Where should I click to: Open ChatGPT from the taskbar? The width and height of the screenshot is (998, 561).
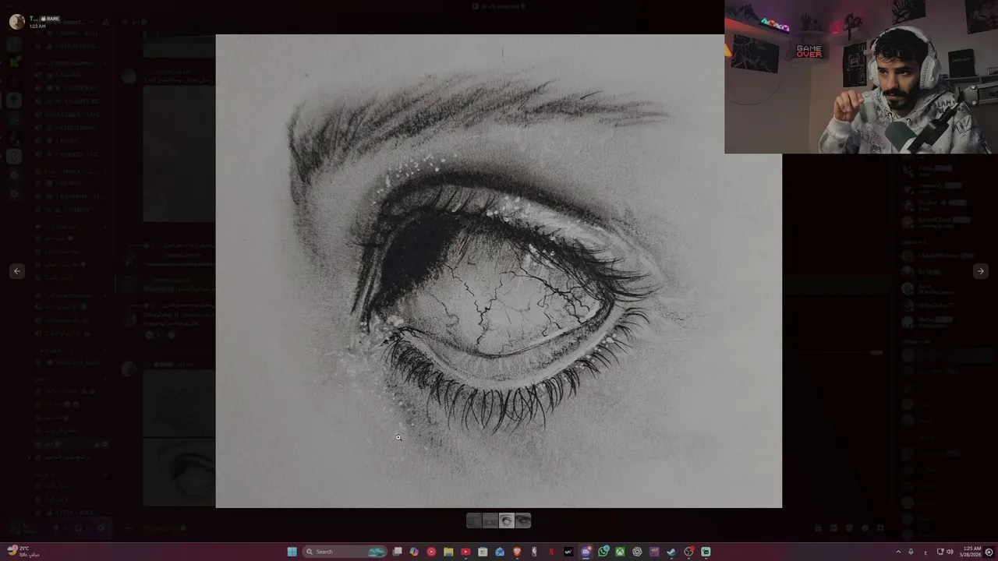637,552
